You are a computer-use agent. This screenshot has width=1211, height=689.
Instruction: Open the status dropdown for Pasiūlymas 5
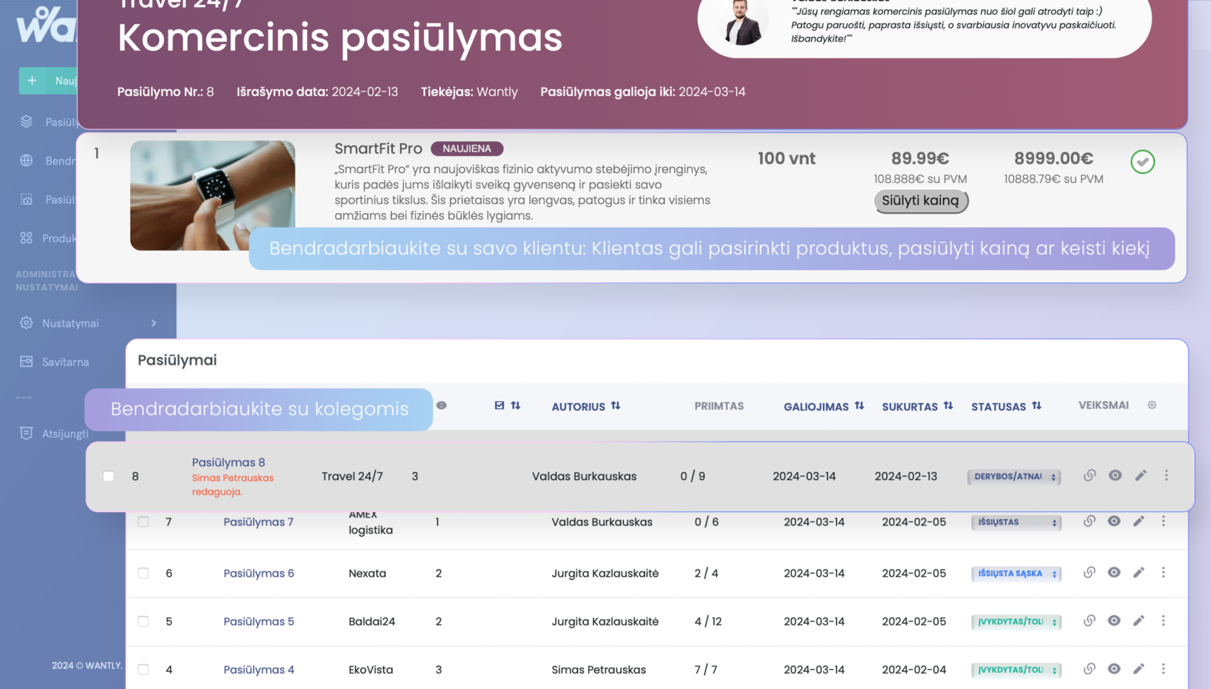coord(1016,621)
